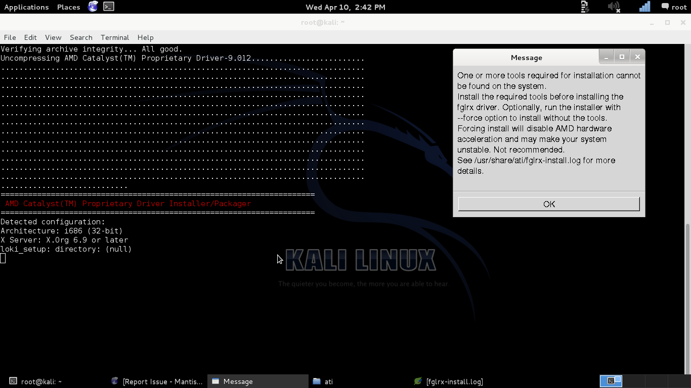Click the 'X Server: X.Org 6.9 or later' line
Screen dimensions: 691x388
[x=64, y=240]
